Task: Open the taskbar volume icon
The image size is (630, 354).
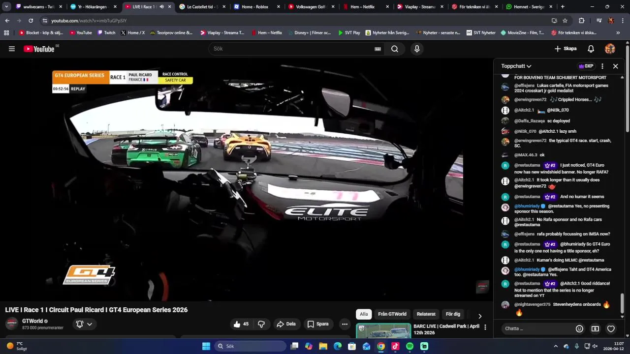Action: [x=595, y=346]
